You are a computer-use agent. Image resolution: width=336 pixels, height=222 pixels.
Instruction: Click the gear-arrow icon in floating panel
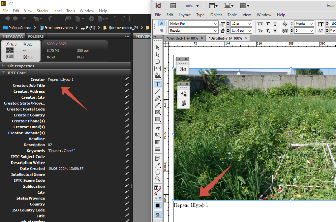[184, 94]
